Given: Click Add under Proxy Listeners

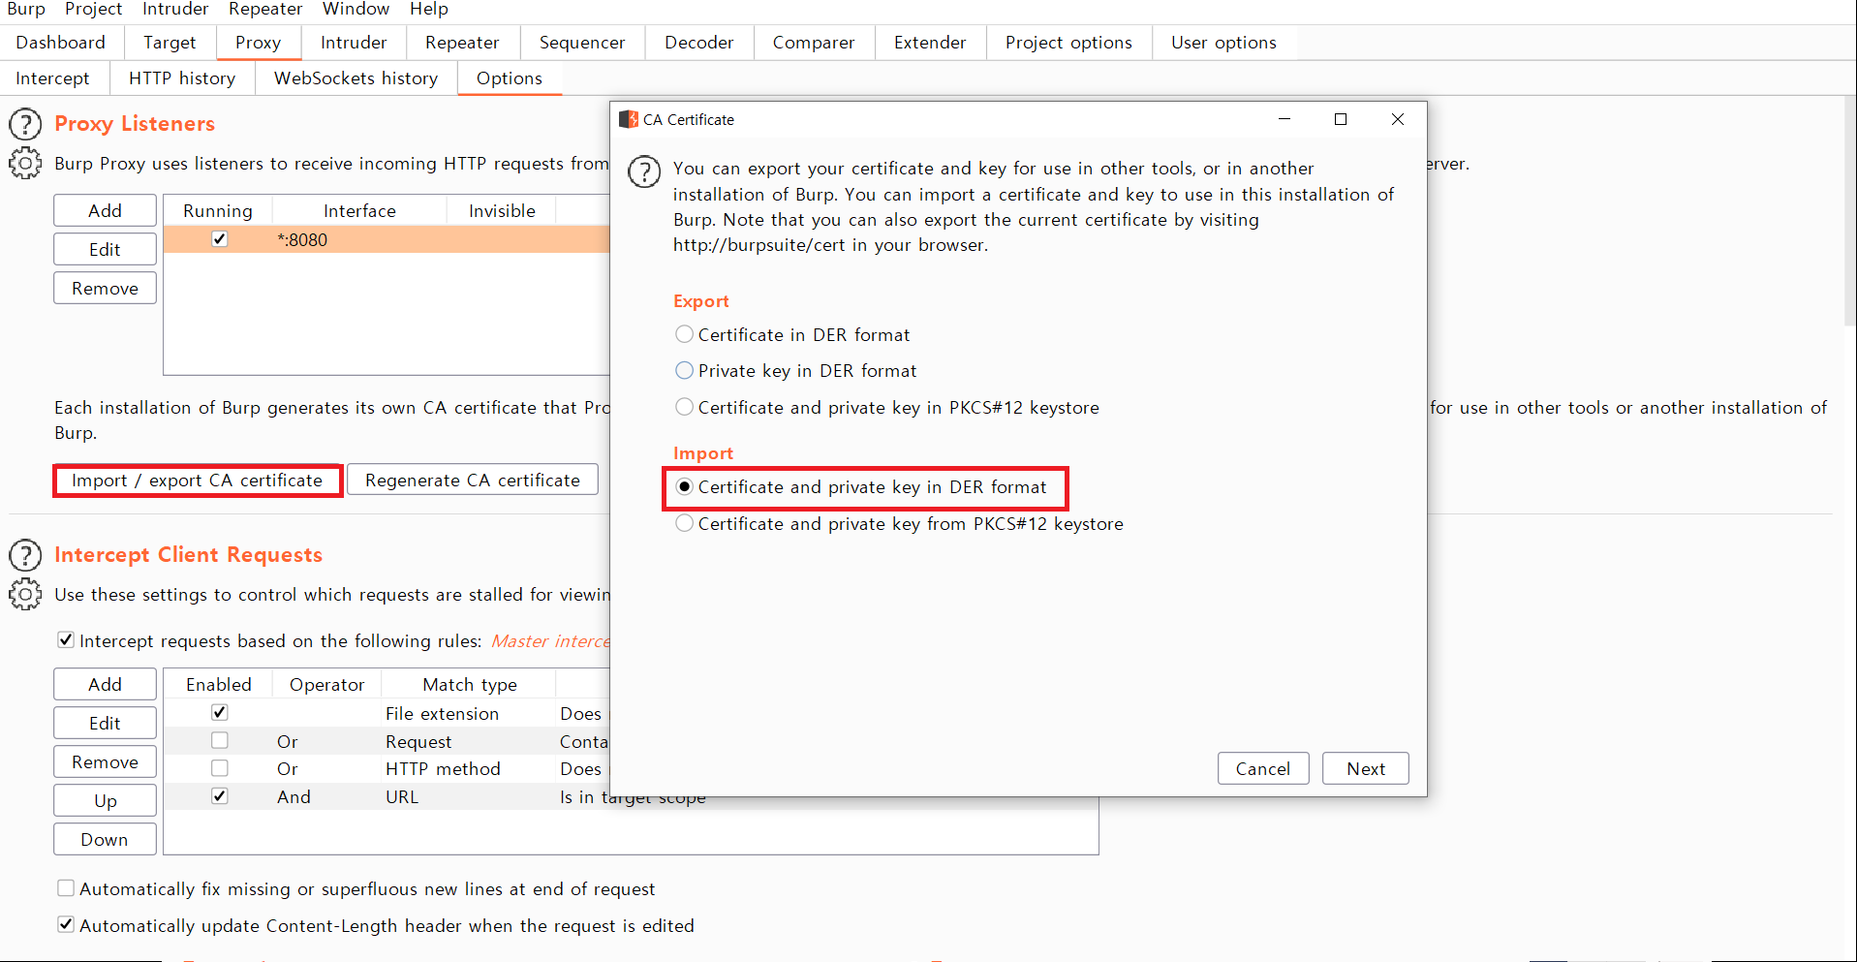Looking at the screenshot, I should click(105, 210).
